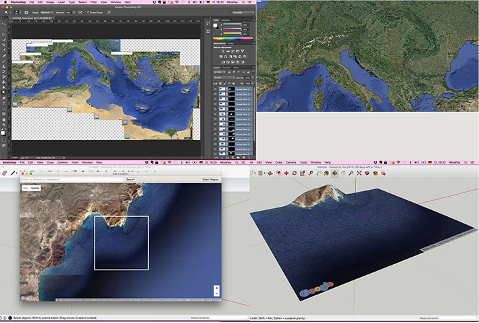The image size is (479, 323).
Task: Select the Eraser tool in left SketchUp window
Action: click(x=4, y=173)
